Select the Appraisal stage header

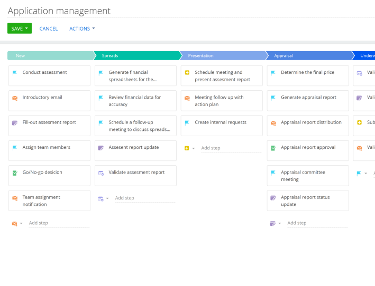pyautogui.click(x=309, y=55)
